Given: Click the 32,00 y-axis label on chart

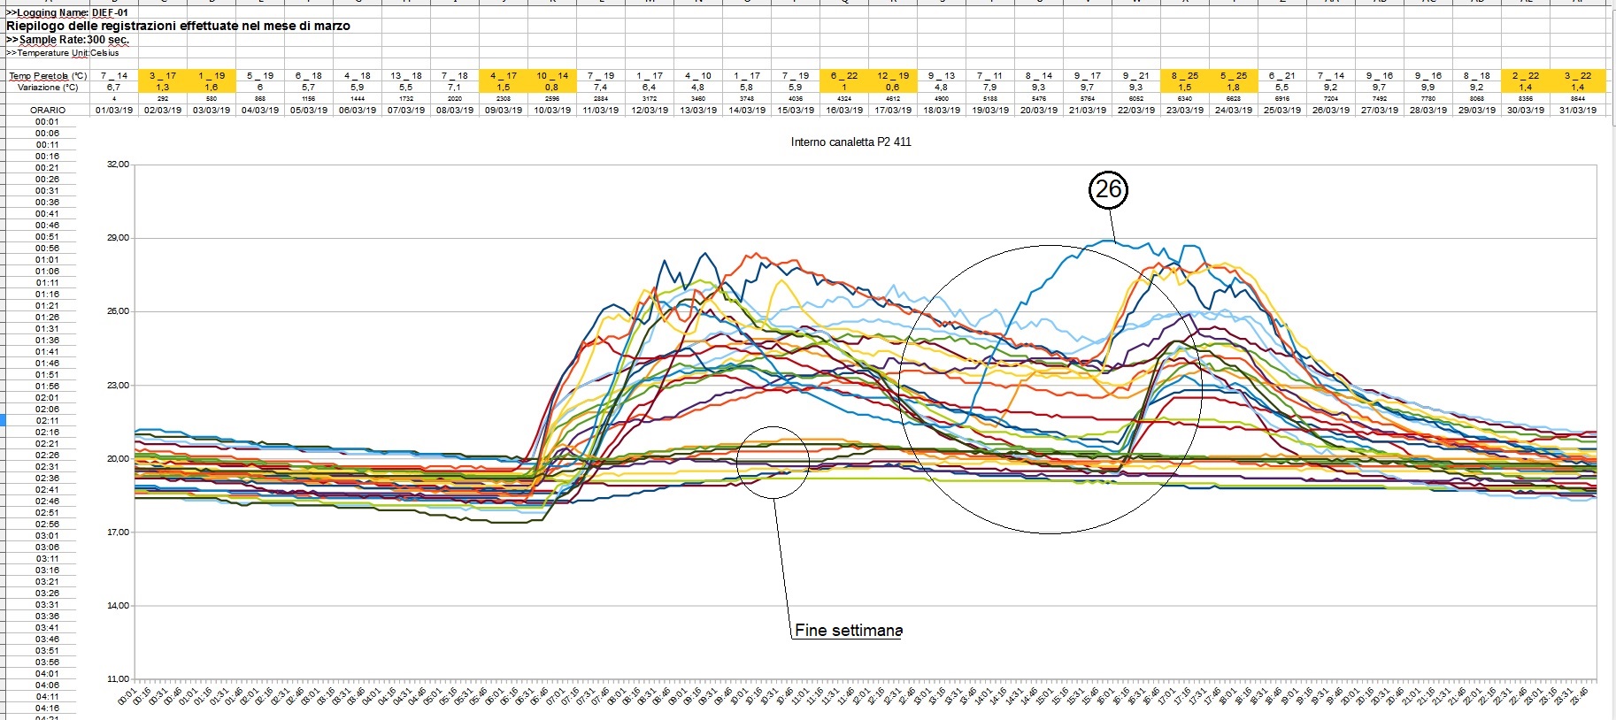Looking at the screenshot, I should pyautogui.click(x=118, y=165).
